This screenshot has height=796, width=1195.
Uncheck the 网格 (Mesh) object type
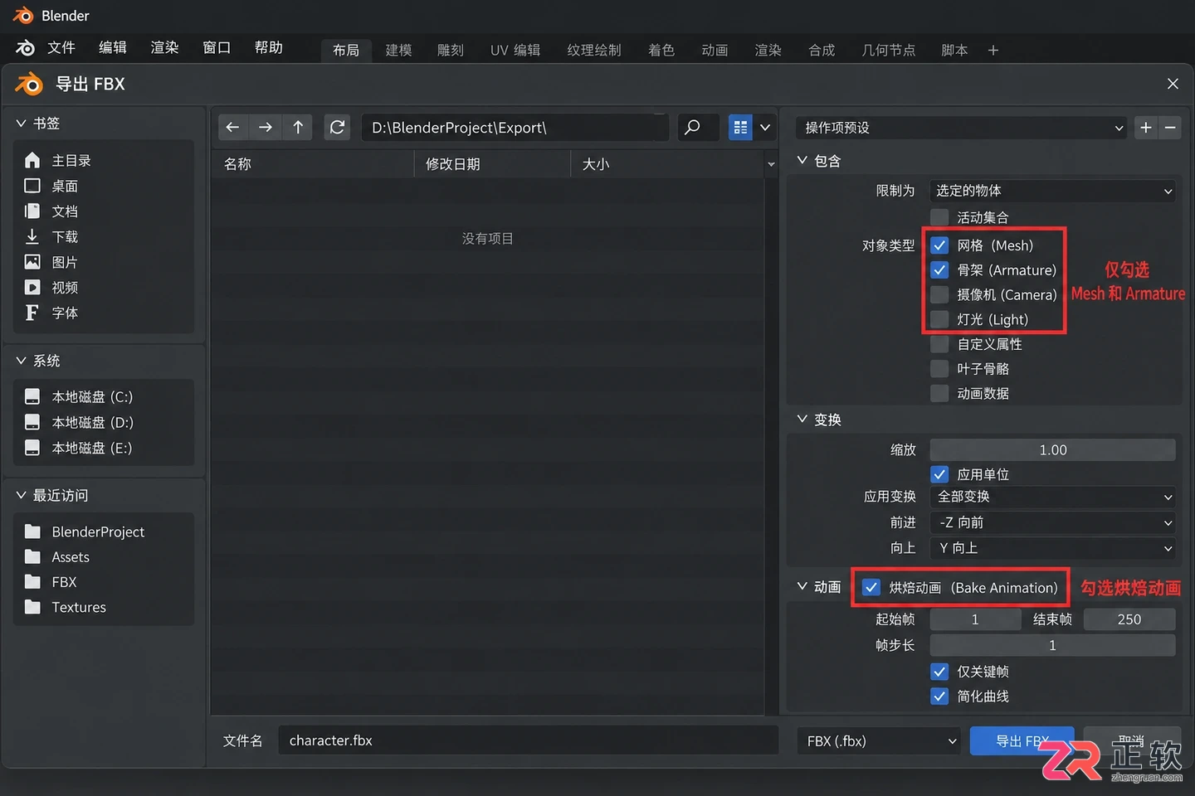939,245
